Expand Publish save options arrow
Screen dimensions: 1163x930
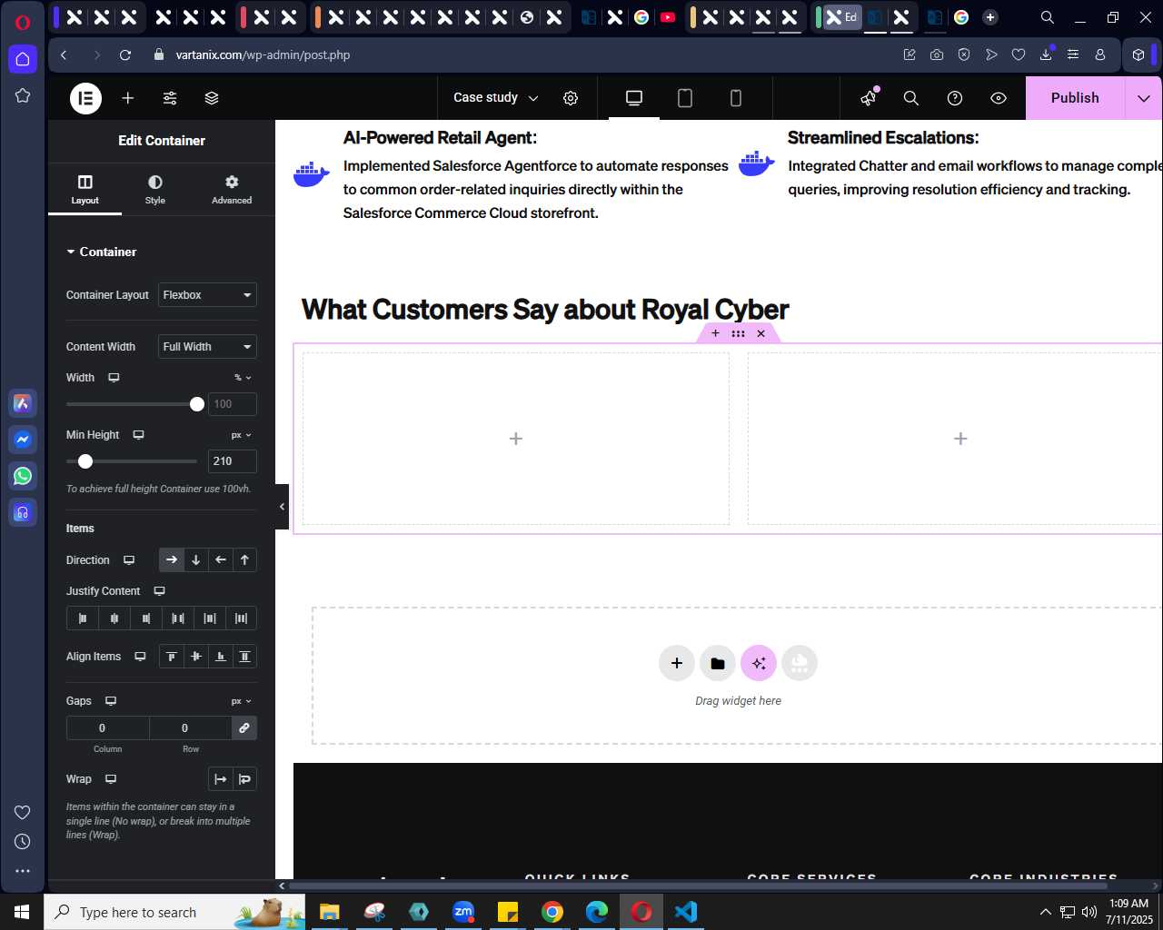point(1144,98)
